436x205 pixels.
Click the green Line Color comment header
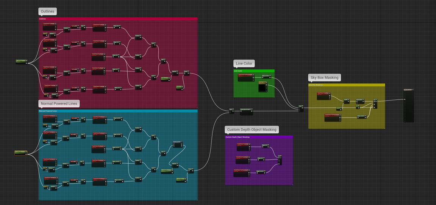point(254,71)
